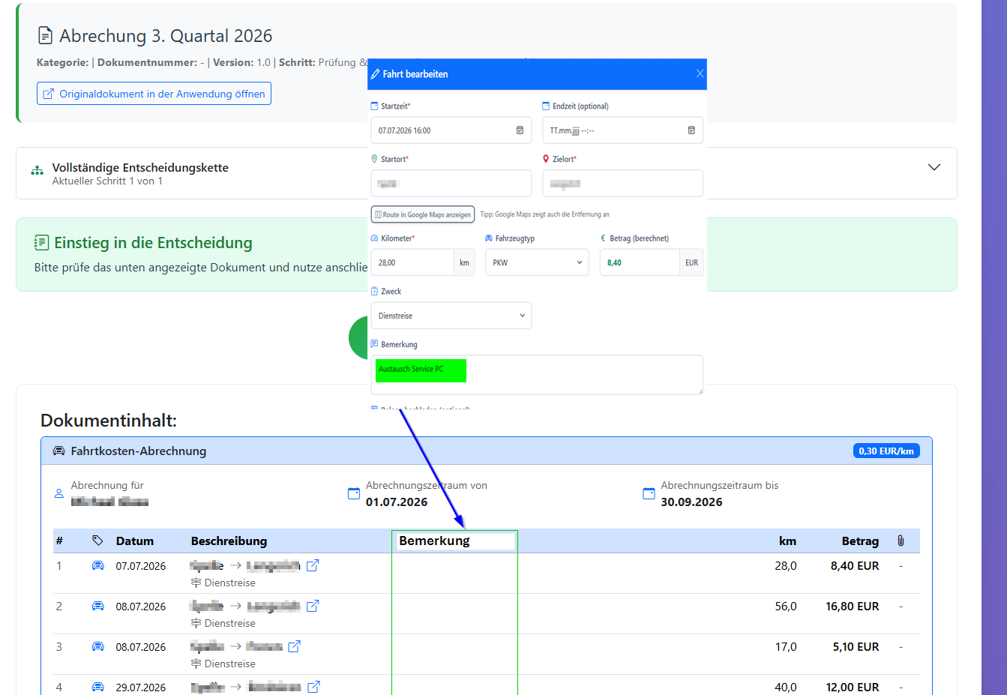
Task: Click the 40,0 km value
Action: [786, 687]
